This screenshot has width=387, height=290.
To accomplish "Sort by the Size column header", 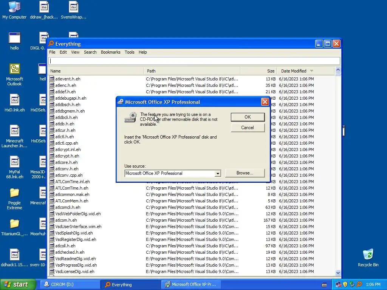I will point(259,71).
